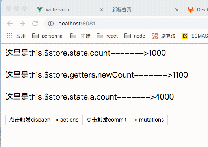Click the this.$store.state.a.count text line
The image size is (208, 147).
tap(89, 97)
